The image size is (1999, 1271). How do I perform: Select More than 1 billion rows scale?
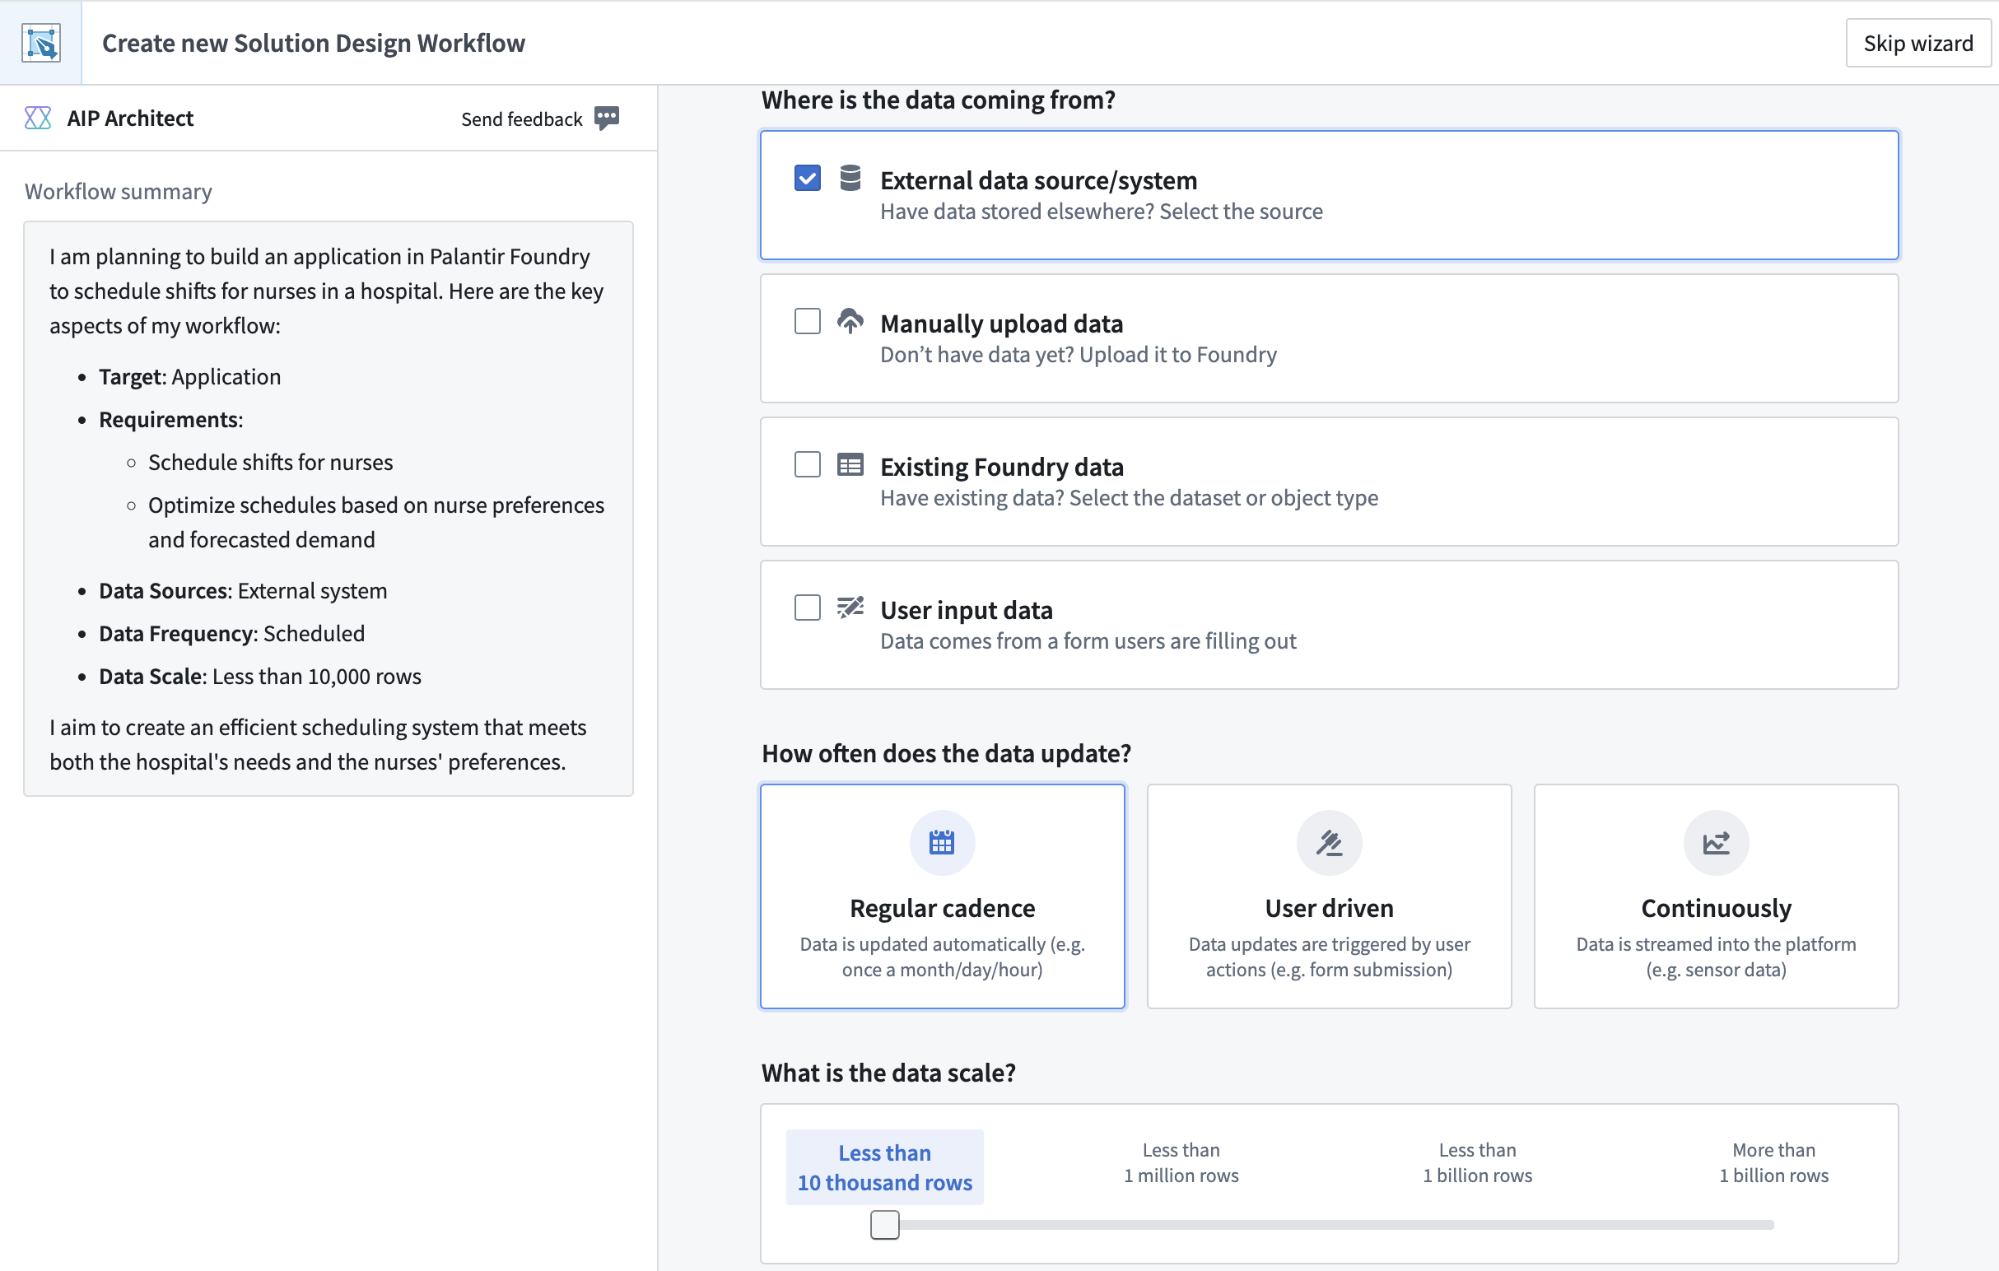(x=1774, y=1162)
